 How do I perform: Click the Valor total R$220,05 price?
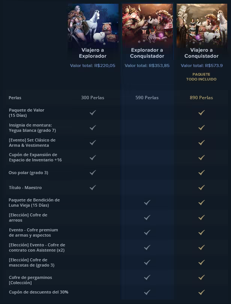pos(93,66)
